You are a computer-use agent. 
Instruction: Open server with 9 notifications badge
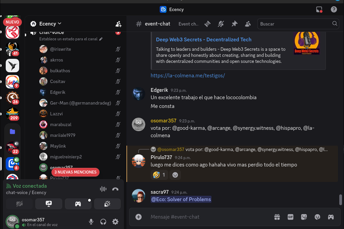click(x=12, y=82)
